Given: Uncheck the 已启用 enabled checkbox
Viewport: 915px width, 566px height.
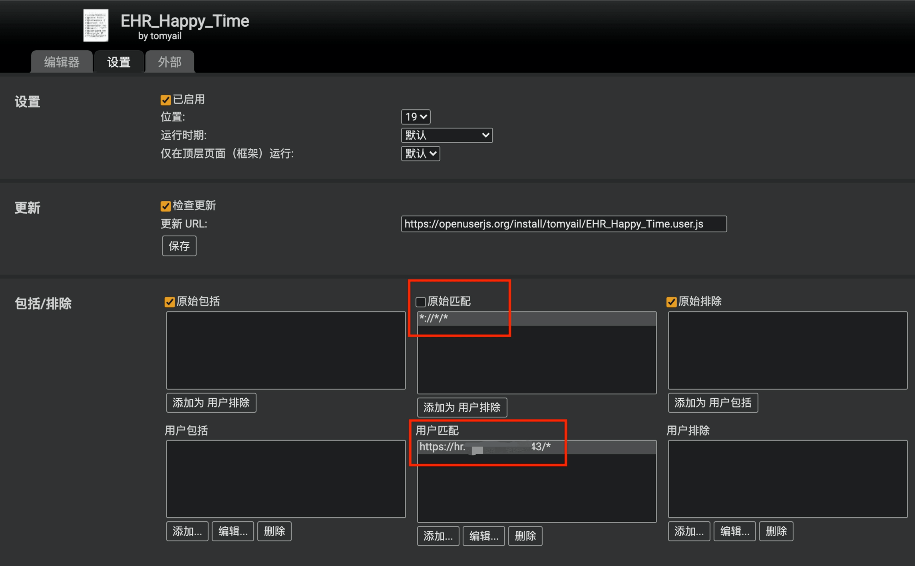Looking at the screenshot, I should click(x=165, y=100).
